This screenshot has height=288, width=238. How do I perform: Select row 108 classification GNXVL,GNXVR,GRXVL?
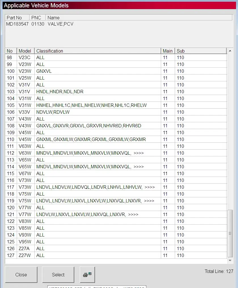pos(116,126)
